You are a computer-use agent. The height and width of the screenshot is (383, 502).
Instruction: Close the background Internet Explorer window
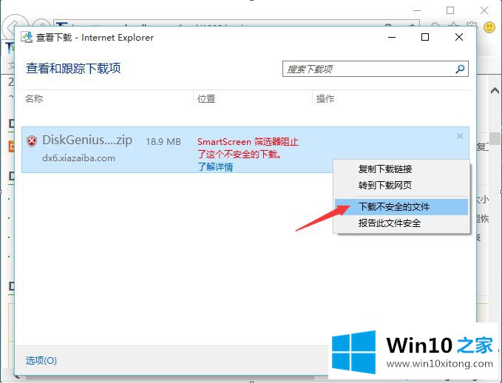pyautogui.click(x=484, y=10)
